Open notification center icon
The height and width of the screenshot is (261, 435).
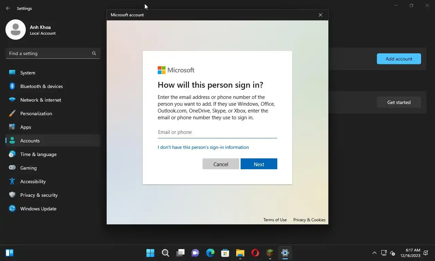[x=426, y=253]
